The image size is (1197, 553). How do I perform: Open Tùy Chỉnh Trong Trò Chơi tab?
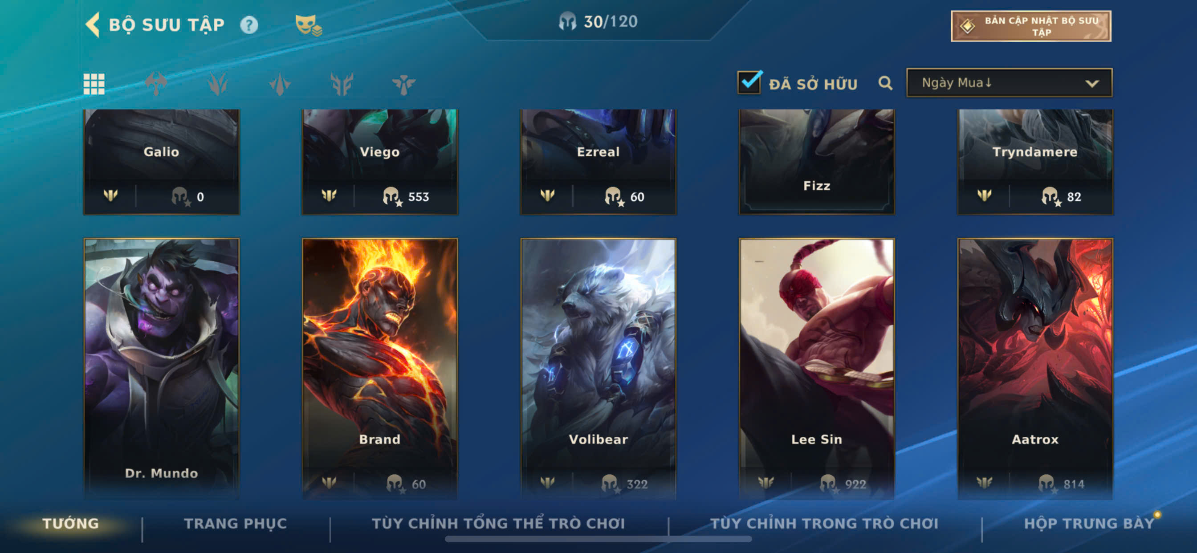coord(824,524)
